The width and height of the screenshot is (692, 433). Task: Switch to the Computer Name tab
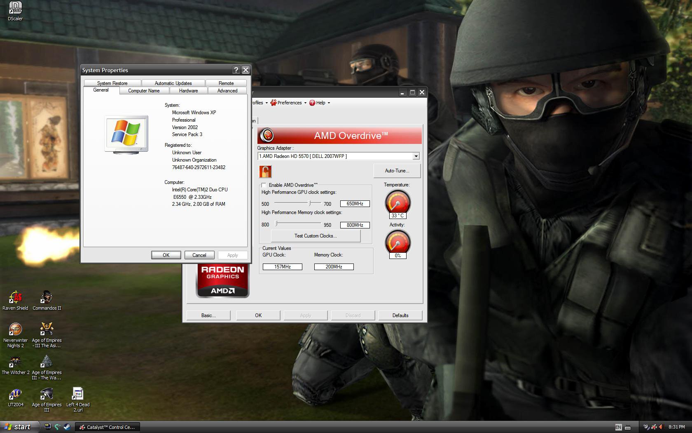(144, 91)
